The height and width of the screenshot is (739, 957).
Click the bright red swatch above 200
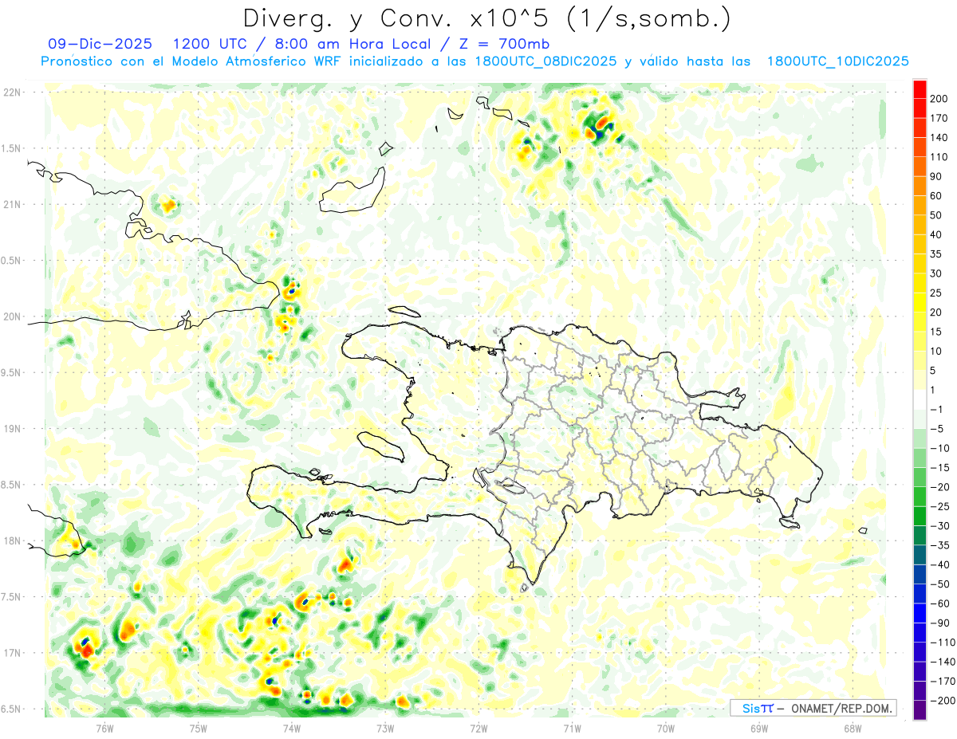pyautogui.click(x=920, y=89)
